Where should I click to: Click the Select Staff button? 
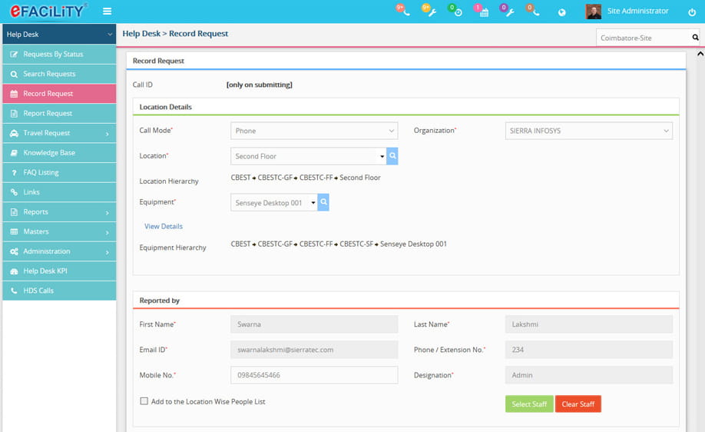coord(529,404)
